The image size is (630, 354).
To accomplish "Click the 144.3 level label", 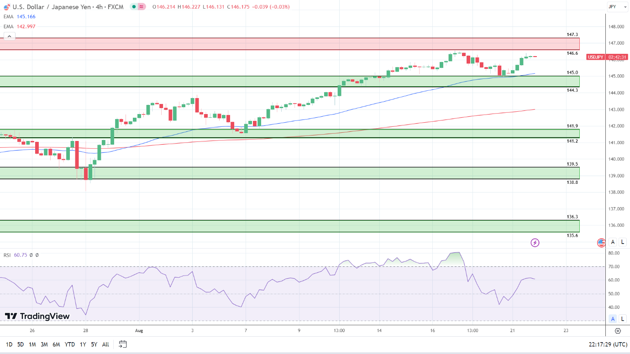I will pyautogui.click(x=572, y=90).
